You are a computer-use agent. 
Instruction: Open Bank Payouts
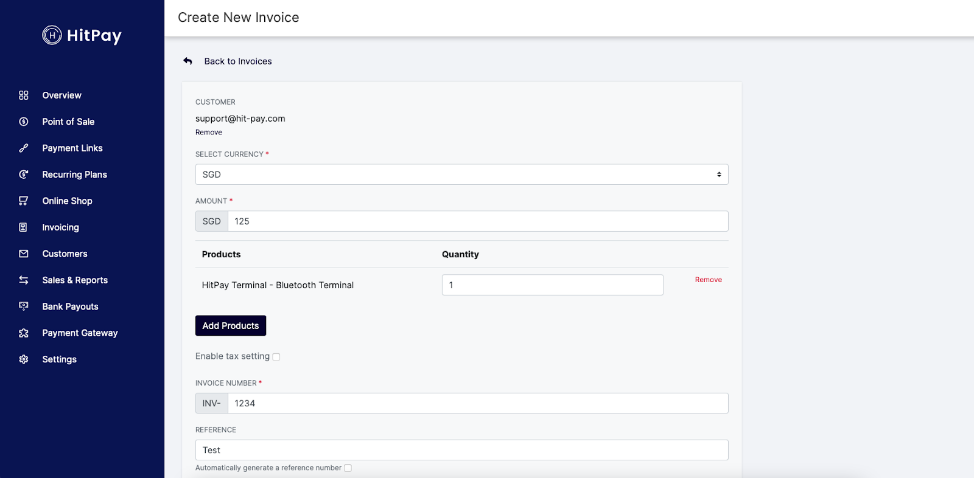click(70, 307)
